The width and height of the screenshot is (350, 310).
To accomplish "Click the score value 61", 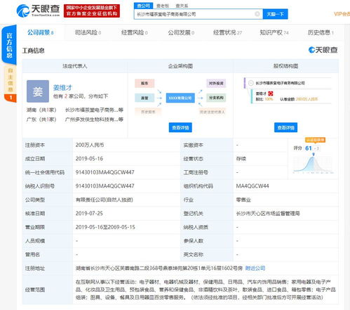I will click(x=309, y=148).
